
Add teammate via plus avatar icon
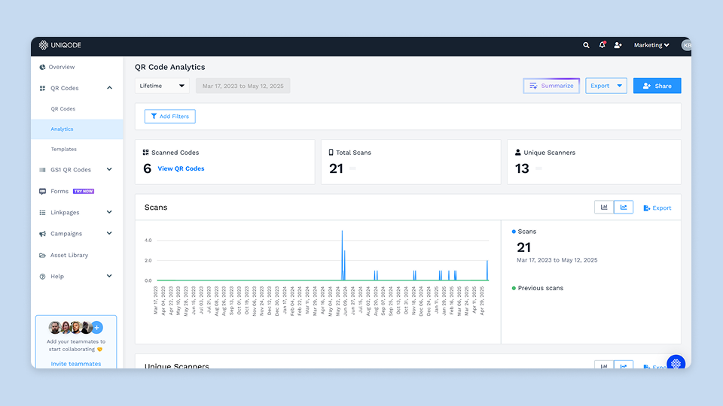97,328
